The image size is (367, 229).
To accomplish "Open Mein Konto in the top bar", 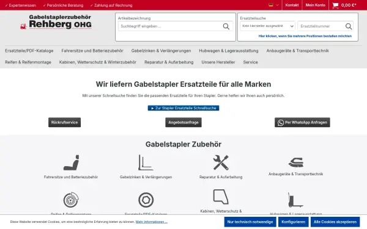I will pos(315,5).
